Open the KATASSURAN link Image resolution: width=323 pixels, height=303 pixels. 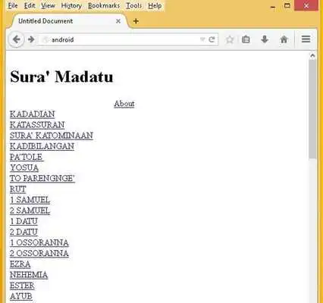[37, 125]
